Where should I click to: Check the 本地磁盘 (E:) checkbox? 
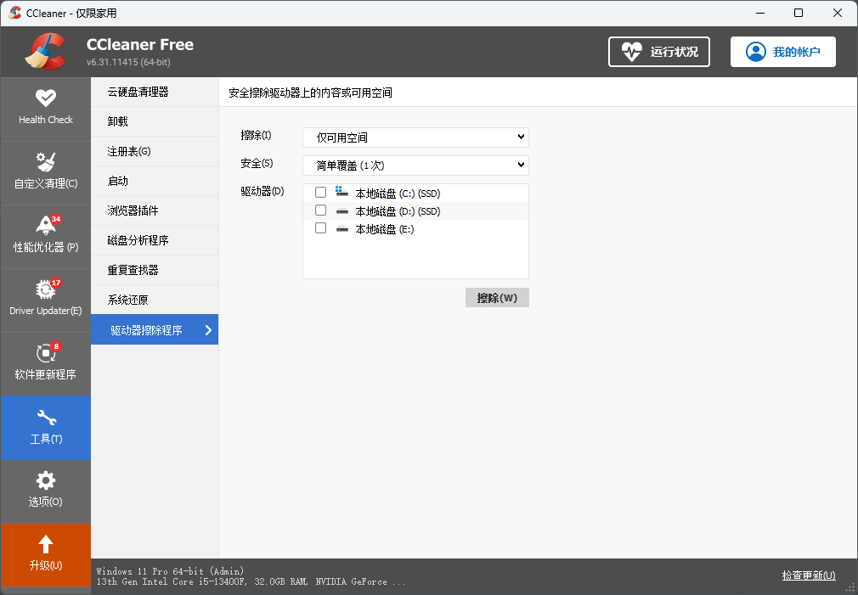320,228
